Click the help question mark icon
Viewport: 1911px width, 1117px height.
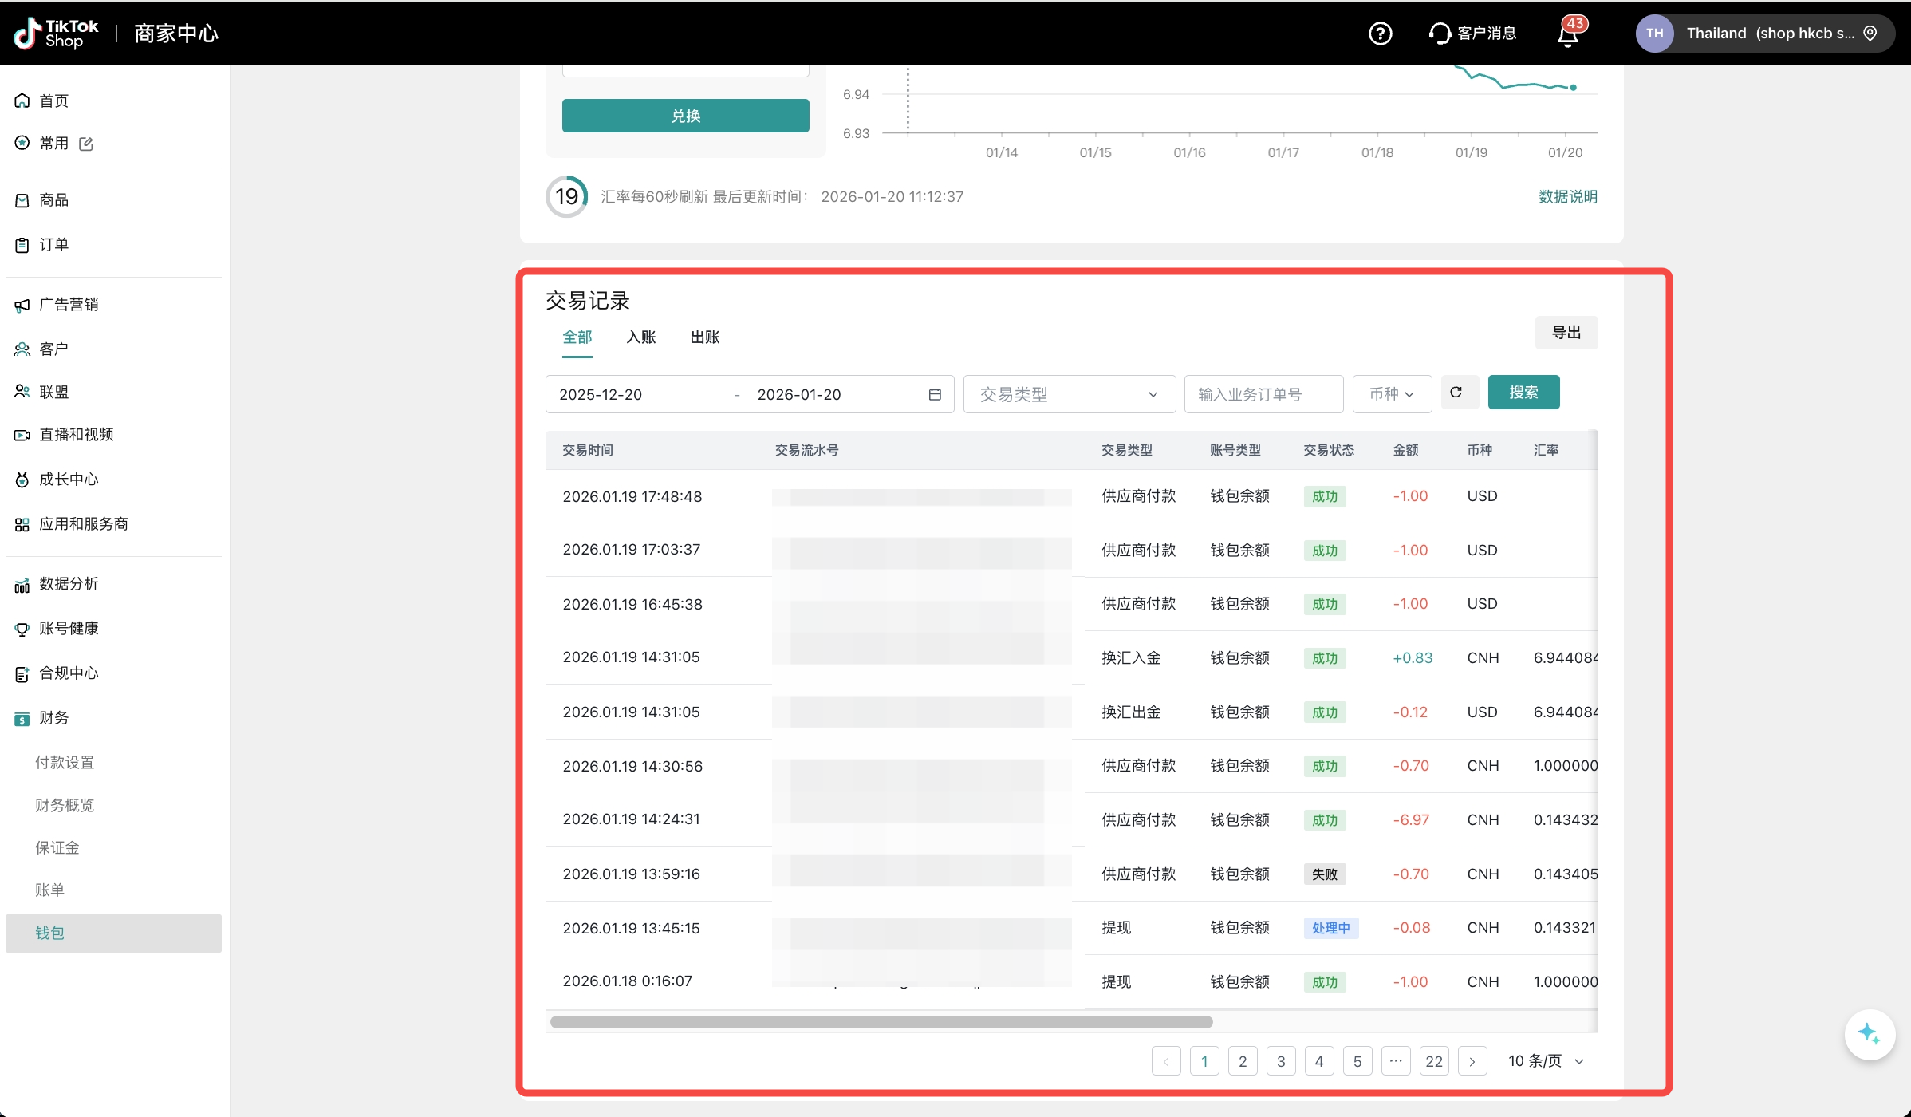click(1380, 34)
